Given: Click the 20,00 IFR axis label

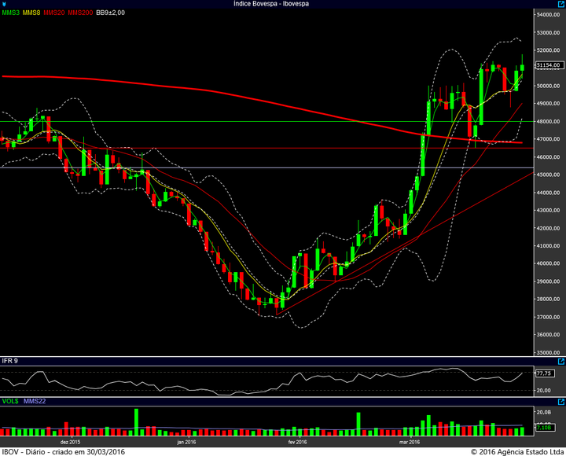Looking at the screenshot, I should pyautogui.click(x=544, y=390).
